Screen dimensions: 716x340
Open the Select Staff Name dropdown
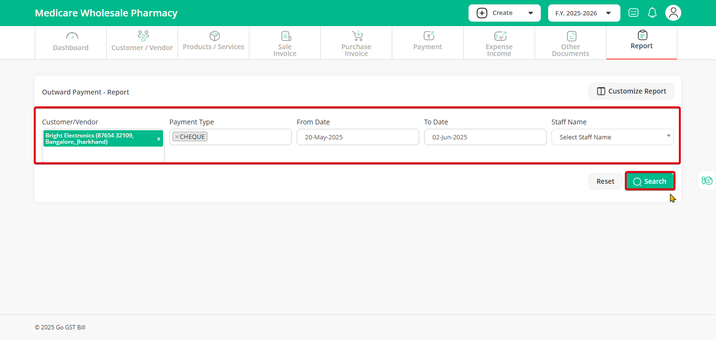tap(613, 137)
